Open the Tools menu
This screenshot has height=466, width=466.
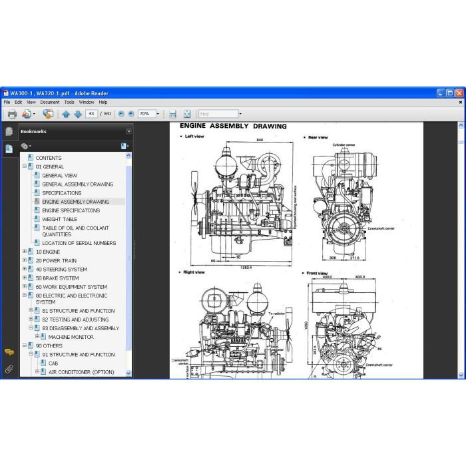(x=69, y=102)
